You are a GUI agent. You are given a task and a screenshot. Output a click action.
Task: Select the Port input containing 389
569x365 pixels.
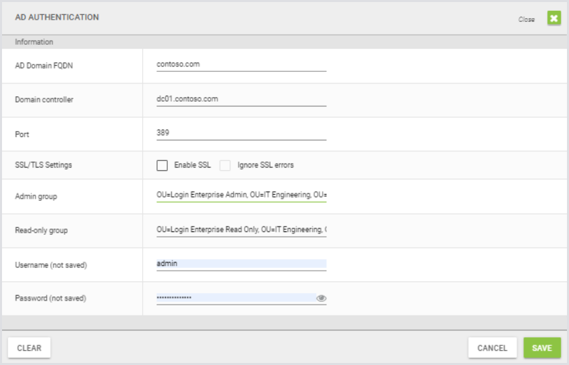[241, 133]
